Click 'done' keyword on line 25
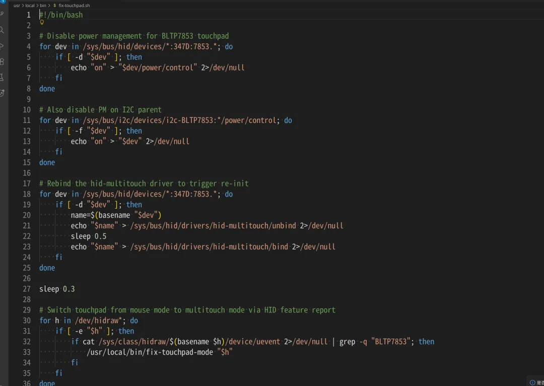 click(47, 268)
